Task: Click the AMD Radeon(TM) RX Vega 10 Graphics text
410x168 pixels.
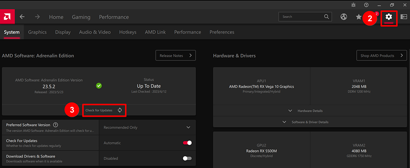Action: tap(261, 86)
